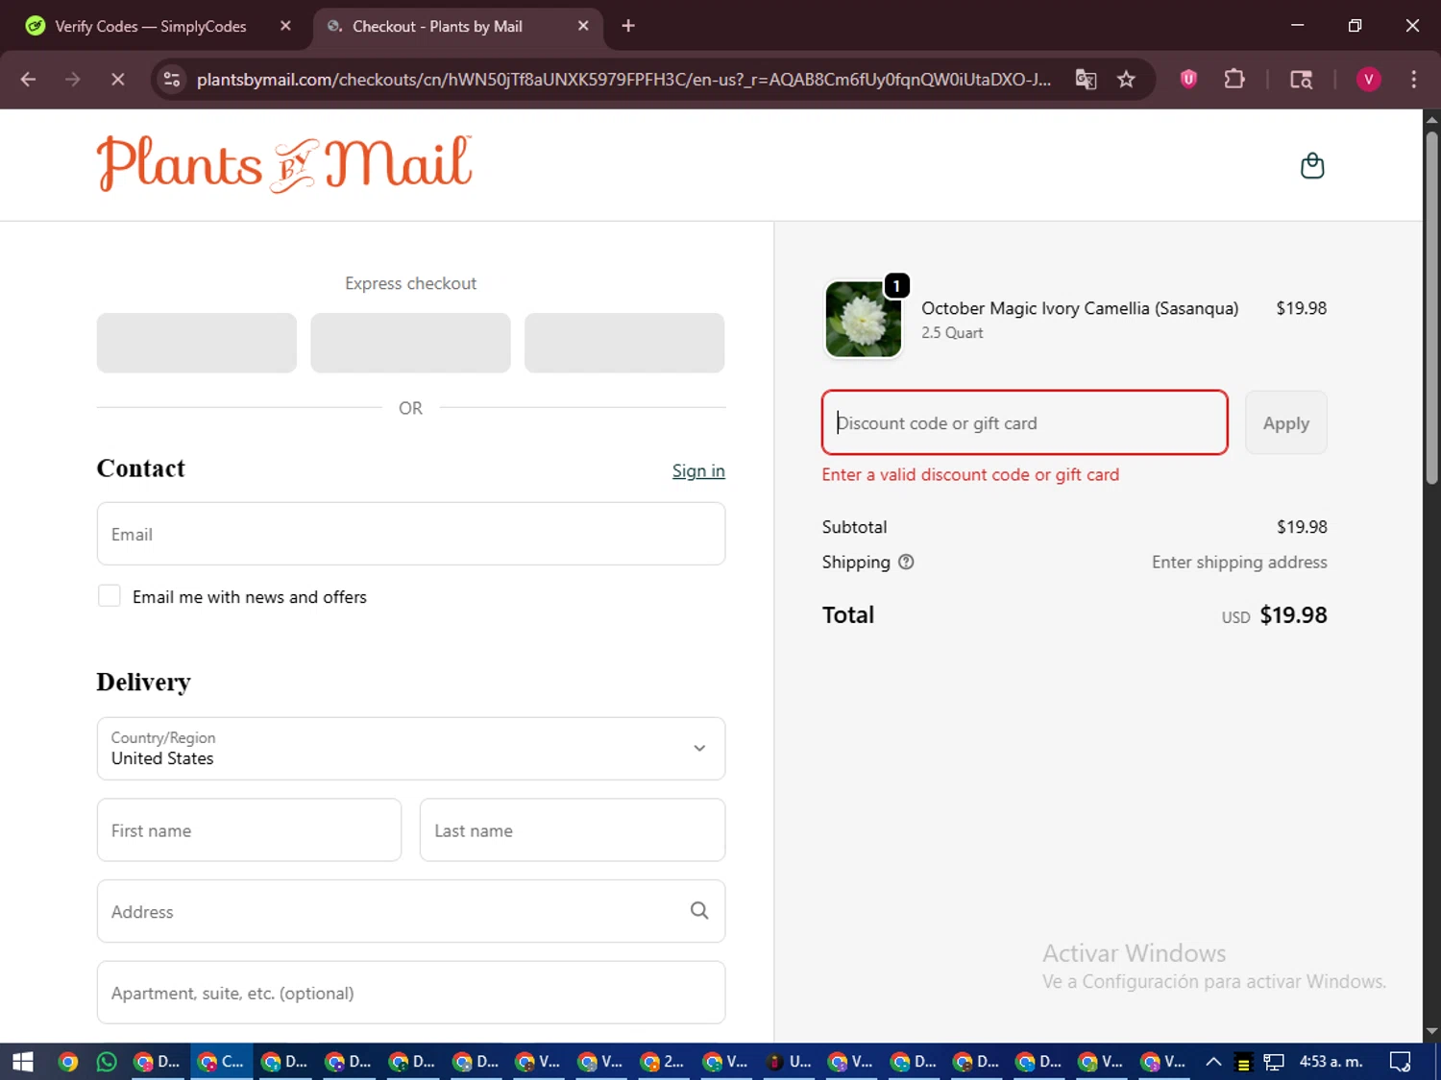
Task: Click the First name field
Action: (249, 830)
